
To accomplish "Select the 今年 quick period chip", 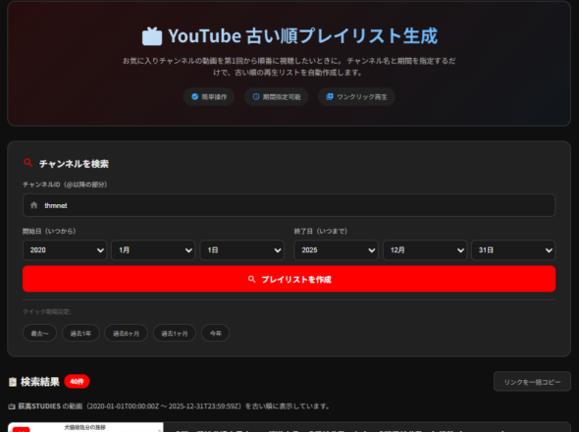I will [215, 333].
